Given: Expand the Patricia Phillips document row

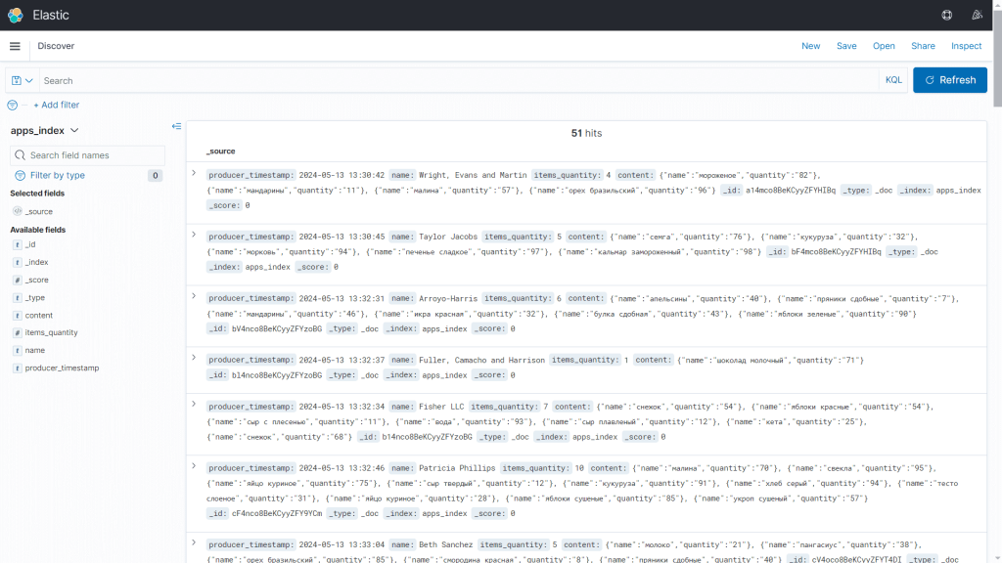Looking at the screenshot, I should (x=194, y=466).
